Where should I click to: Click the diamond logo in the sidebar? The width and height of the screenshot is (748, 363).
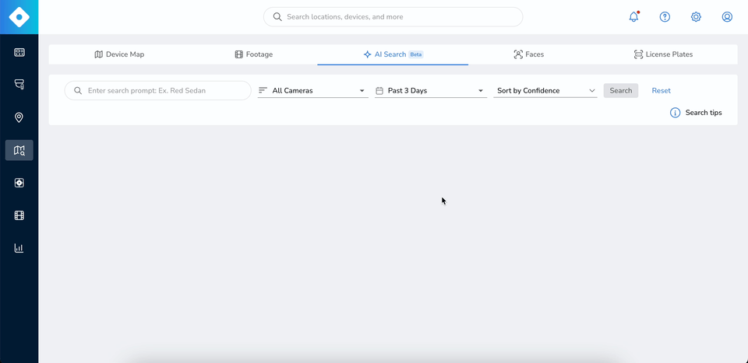pos(19,17)
